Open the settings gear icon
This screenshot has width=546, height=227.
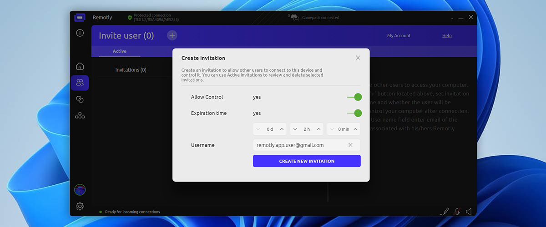pyautogui.click(x=80, y=207)
